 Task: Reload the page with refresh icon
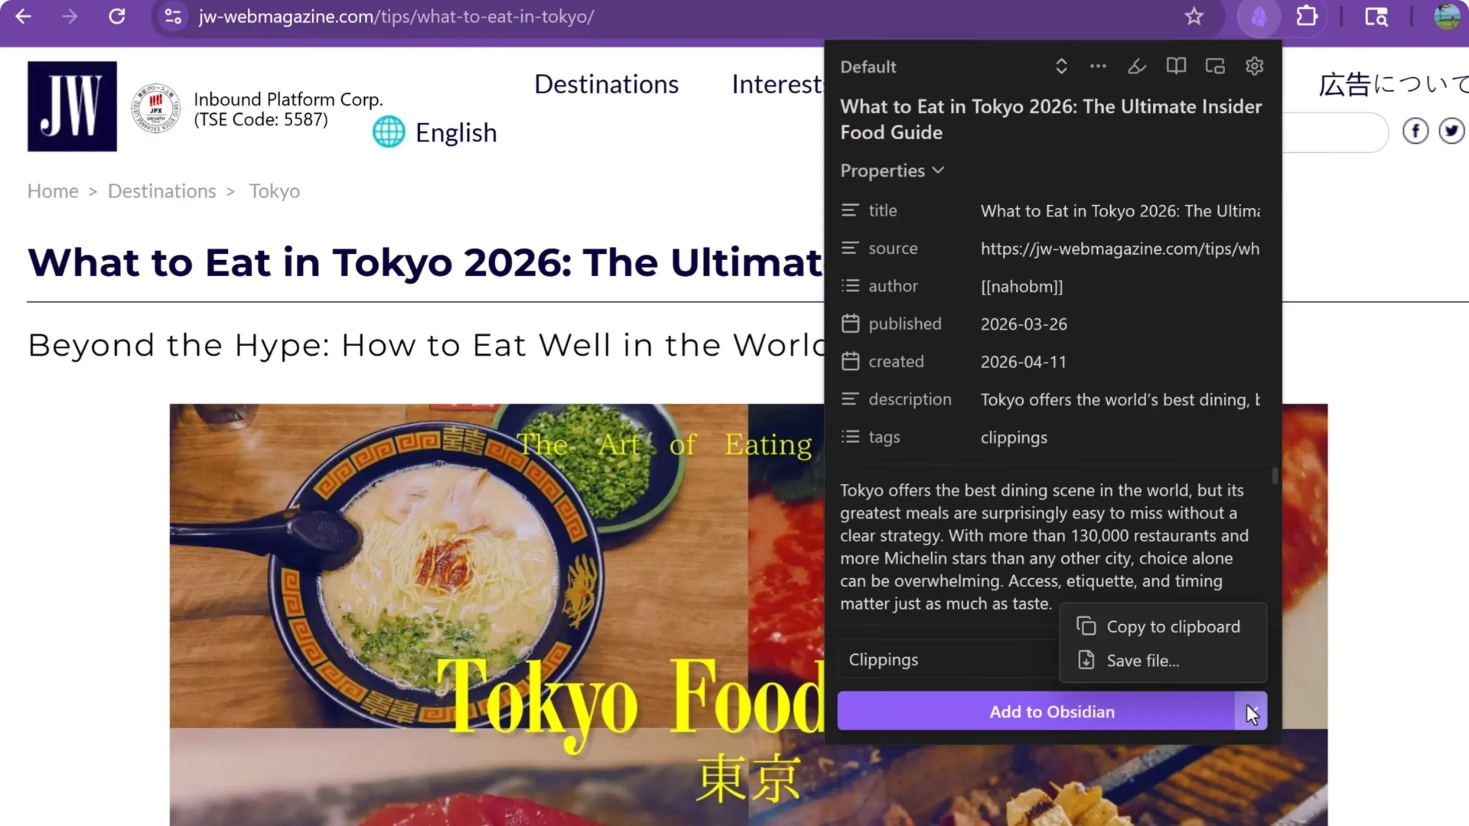[x=117, y=16]
